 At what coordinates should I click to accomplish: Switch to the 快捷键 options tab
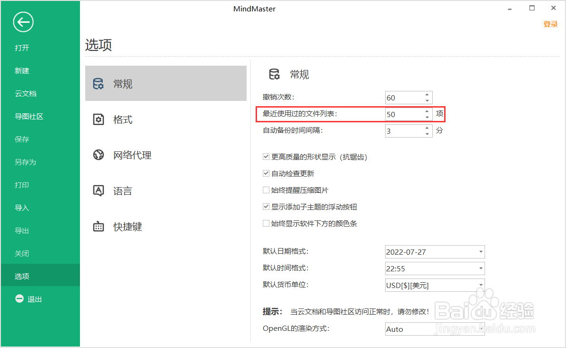pyautogui.click(x=166, y=226)
